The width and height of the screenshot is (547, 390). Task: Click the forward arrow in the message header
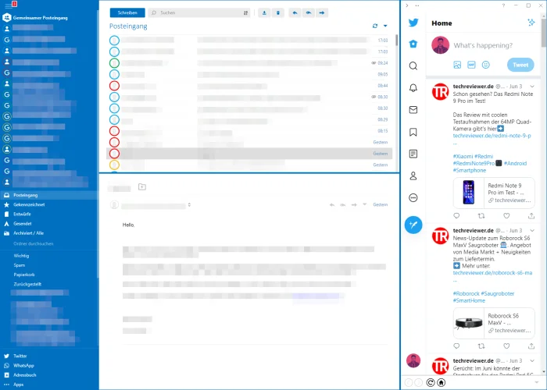point(354,204)
